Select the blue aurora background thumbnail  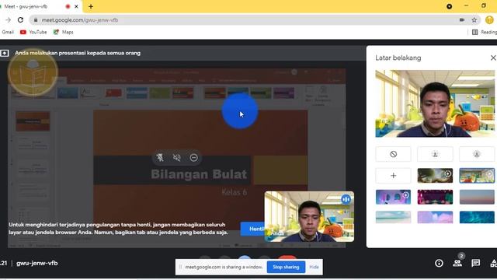pyautogui.click(x=477, y=218)
